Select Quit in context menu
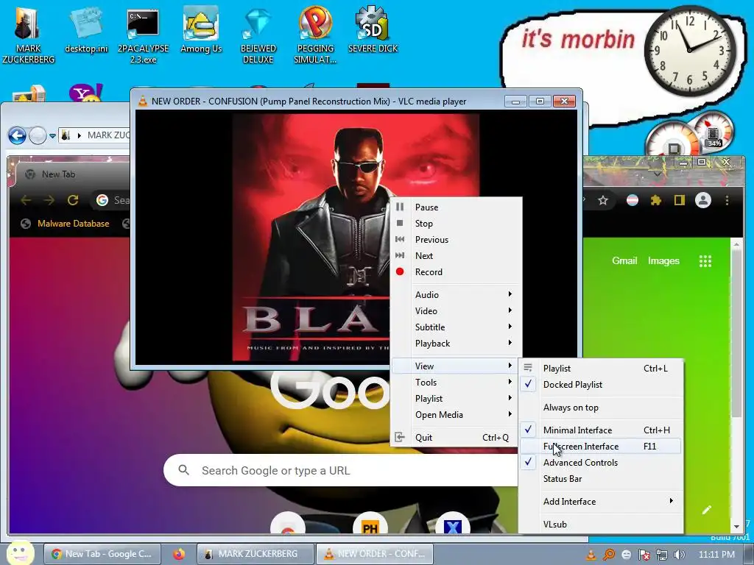Viewport: 754px width, 565px height. click(x=455, y=437)
